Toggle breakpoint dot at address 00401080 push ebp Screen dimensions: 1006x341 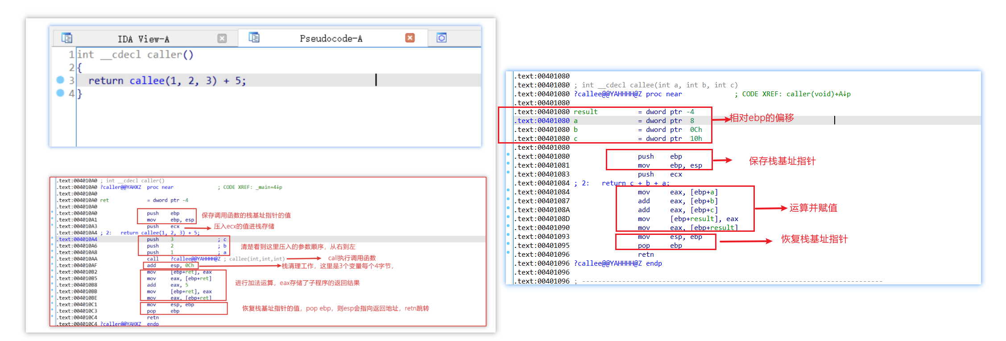[x=508, y=155]
